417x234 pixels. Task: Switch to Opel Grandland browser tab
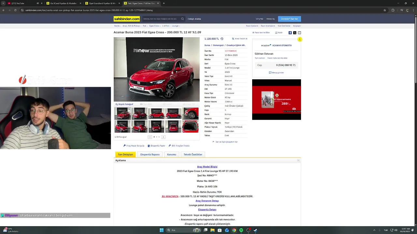click(x=102, y=3)
